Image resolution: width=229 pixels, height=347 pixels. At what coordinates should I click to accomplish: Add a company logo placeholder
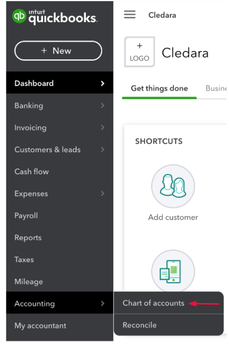tap(139, 52)
